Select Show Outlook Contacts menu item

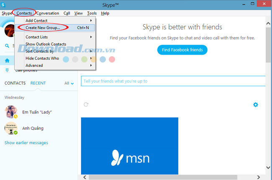tap(55, 44)
